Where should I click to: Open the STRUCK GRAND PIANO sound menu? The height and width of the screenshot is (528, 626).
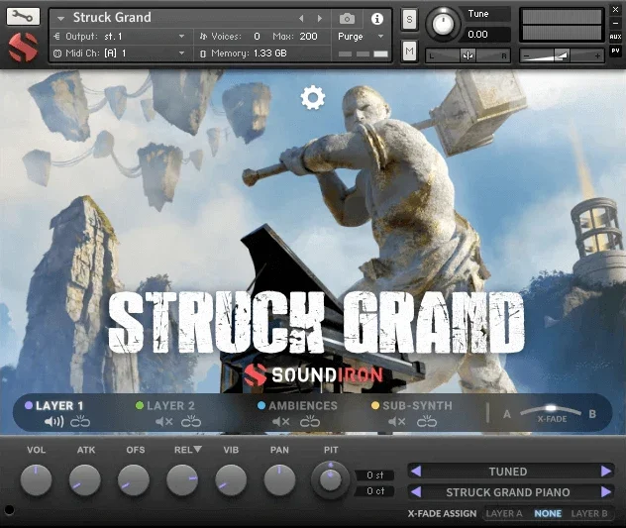(x=508, y=492)
